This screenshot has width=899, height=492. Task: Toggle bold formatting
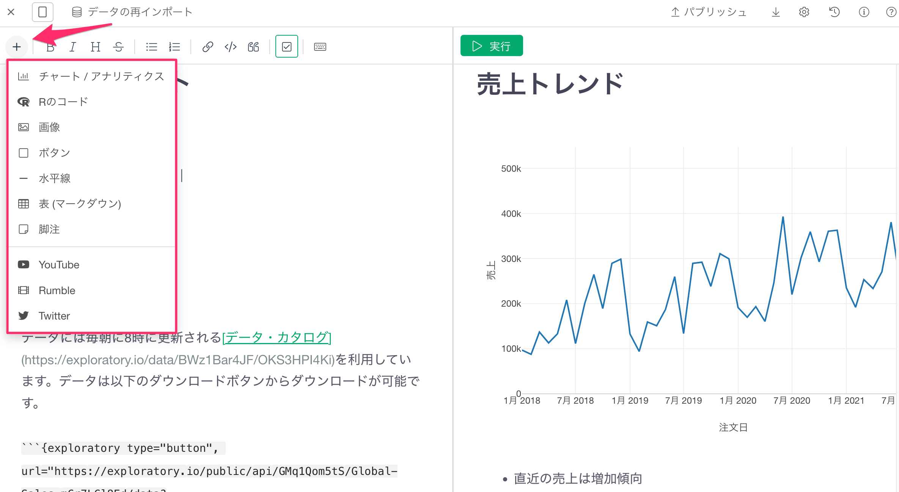pyautogui.click(x=50, y=47)
